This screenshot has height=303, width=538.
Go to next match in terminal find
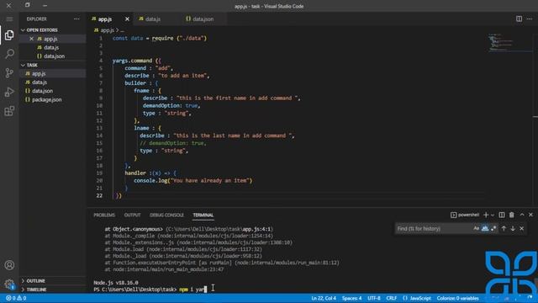click(x=513, y=228)
